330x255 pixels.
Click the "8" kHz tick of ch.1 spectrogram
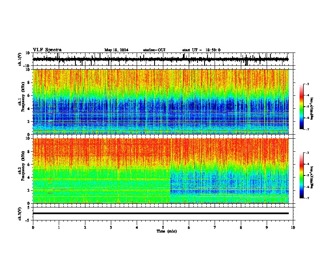[x=29, y=82]
